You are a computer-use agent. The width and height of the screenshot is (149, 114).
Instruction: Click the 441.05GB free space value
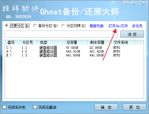point(96,55)
